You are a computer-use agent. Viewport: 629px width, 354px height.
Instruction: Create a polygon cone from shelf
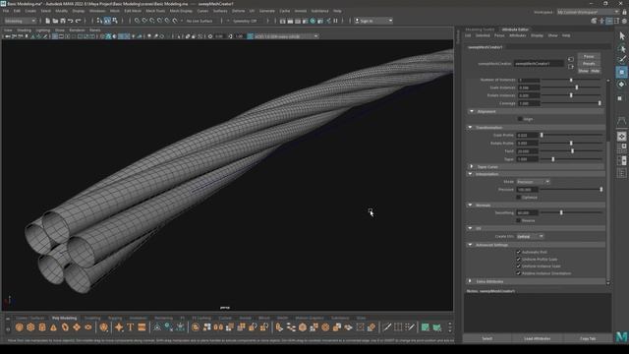point(53,327)
